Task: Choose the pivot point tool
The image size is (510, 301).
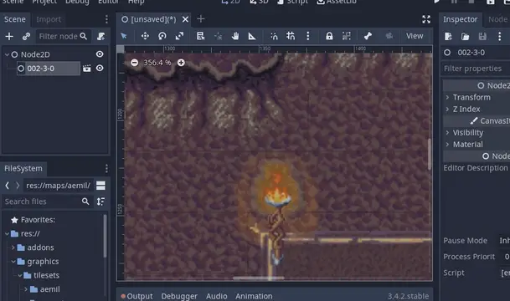Action: click(x=218, y=36)
